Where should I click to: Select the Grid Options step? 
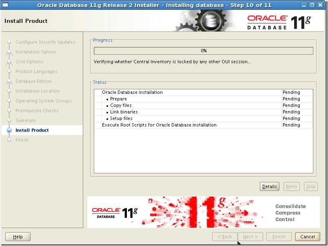click(29, 62)
